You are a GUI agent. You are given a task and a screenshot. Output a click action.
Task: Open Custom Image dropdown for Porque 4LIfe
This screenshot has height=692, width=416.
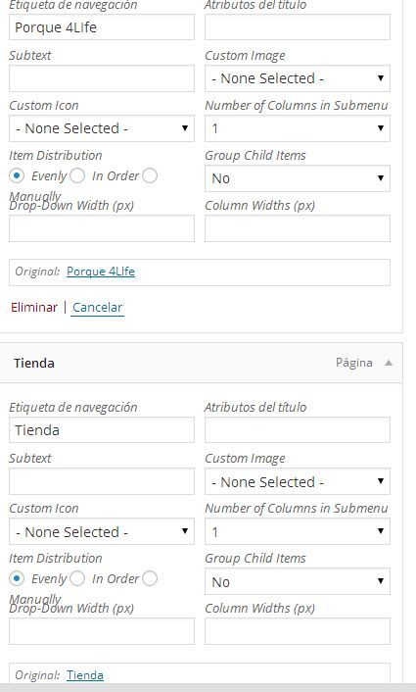pyautogui.click(x=298, y=78)
